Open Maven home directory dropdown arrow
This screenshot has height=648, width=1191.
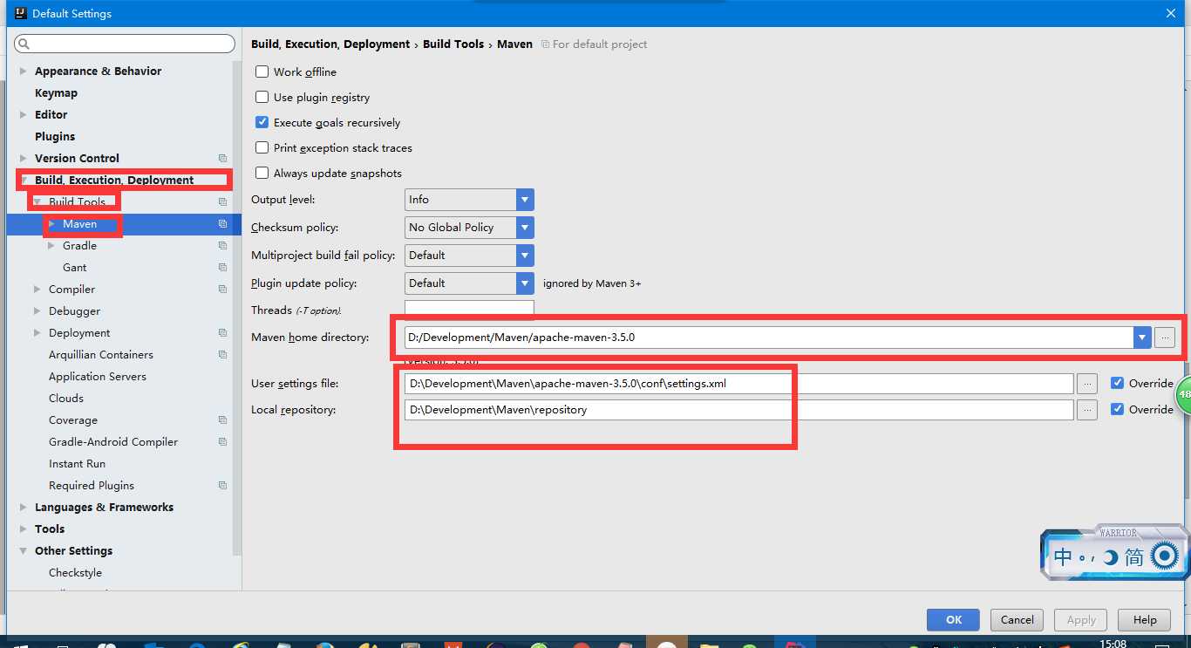1142,338
